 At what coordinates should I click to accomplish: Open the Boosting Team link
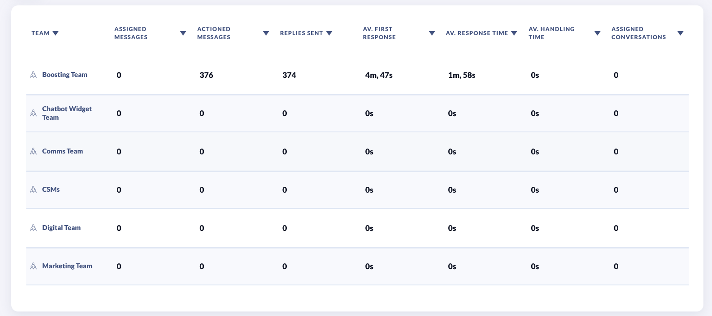(x=64, y=75)
